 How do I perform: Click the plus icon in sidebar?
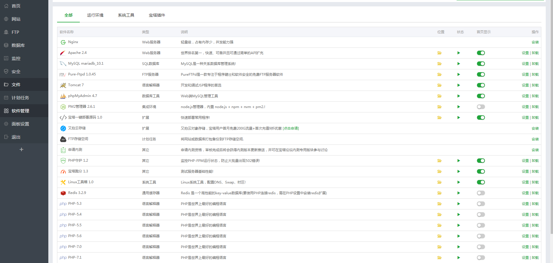coord(21,149)
